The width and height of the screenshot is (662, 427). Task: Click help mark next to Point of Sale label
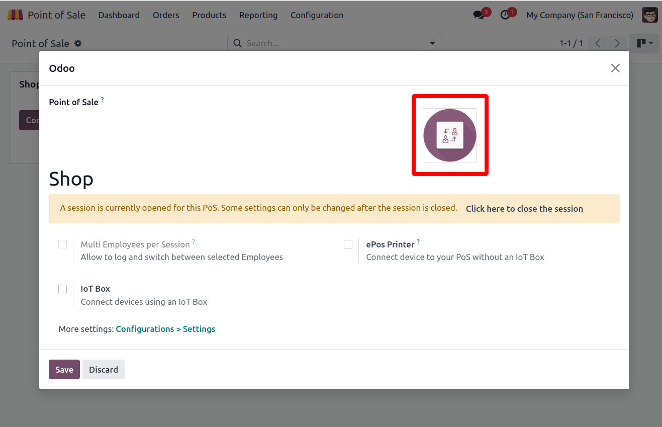click(103, 100)
